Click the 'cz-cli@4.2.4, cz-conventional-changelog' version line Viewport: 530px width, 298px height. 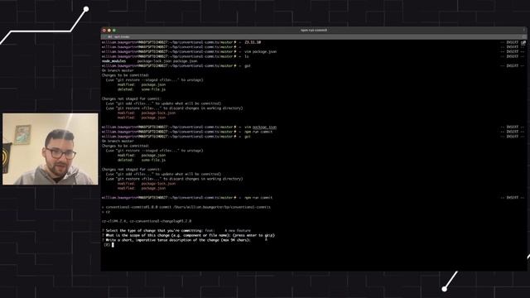147,221
